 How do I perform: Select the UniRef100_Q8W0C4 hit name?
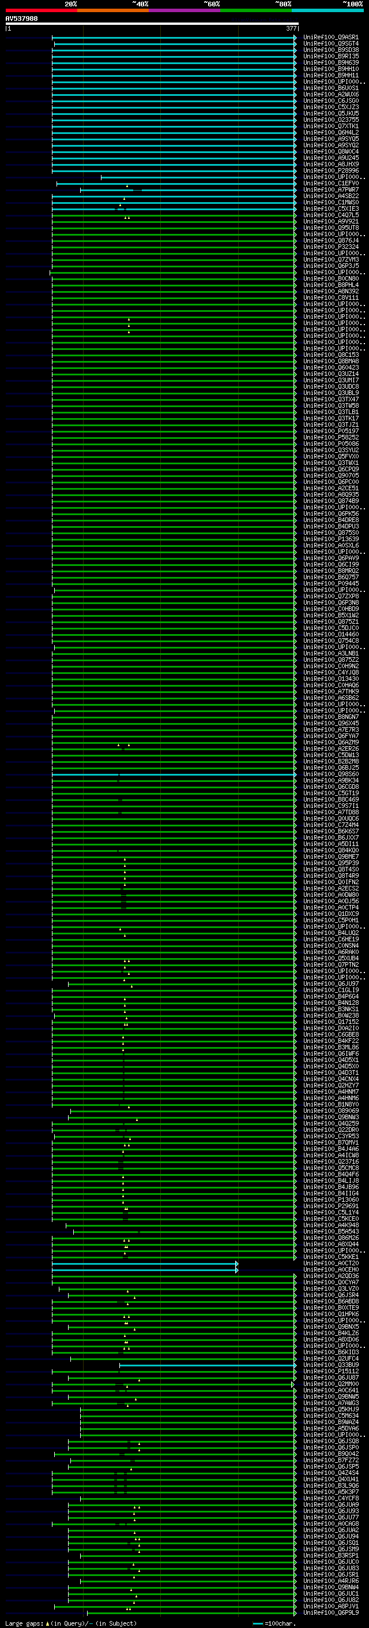(x=331, y=152)
